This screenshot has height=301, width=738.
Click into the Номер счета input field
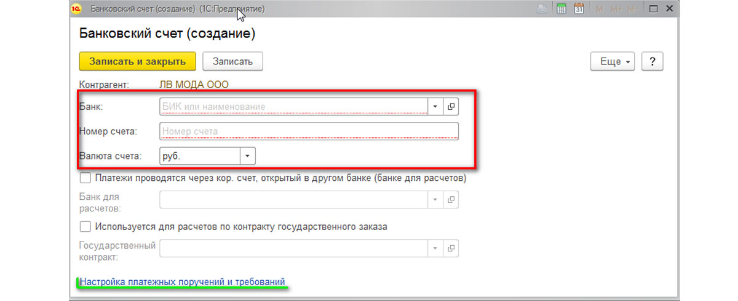tap(309, 131)
